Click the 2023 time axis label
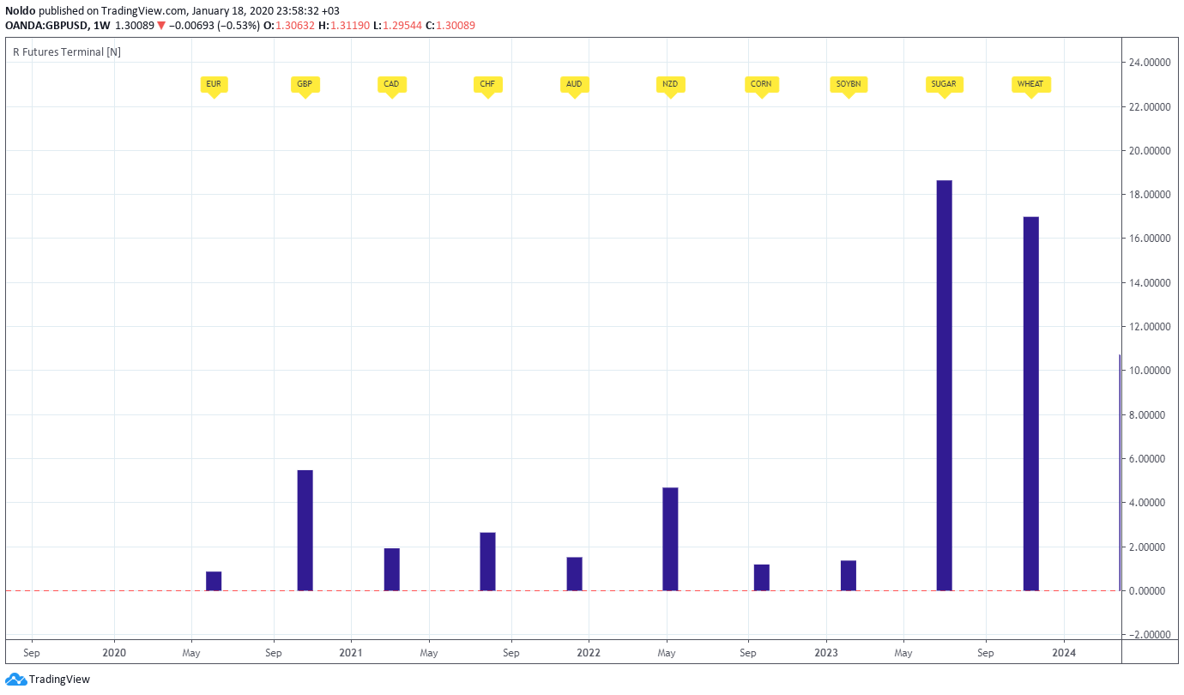The image size is (1184, 695). 826,653
